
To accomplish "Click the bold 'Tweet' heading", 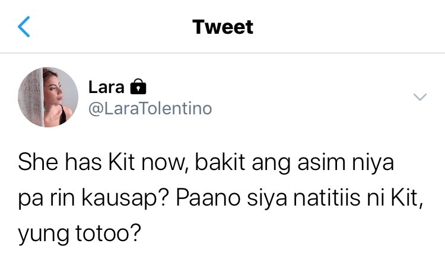I will point(223,27).
